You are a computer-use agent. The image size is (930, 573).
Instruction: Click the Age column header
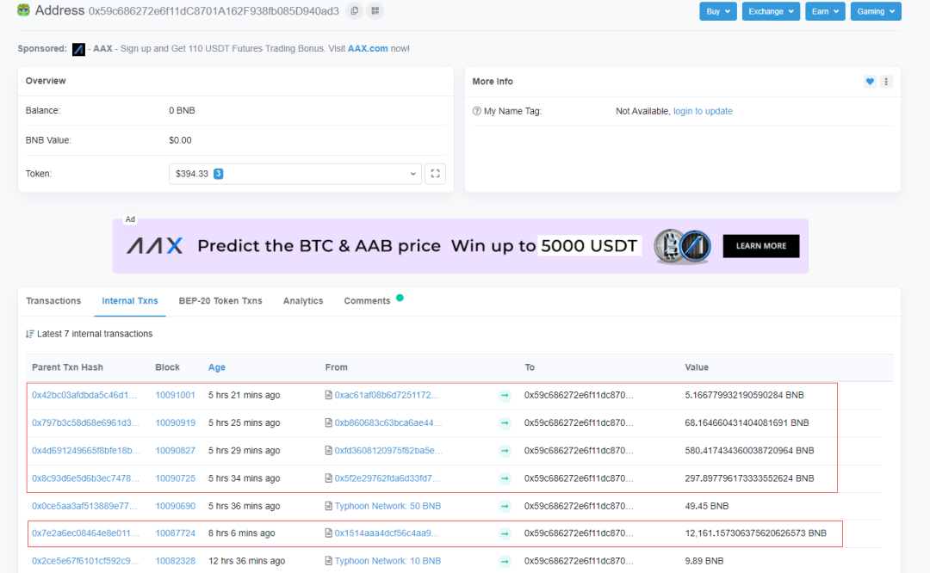click(216, 367)
